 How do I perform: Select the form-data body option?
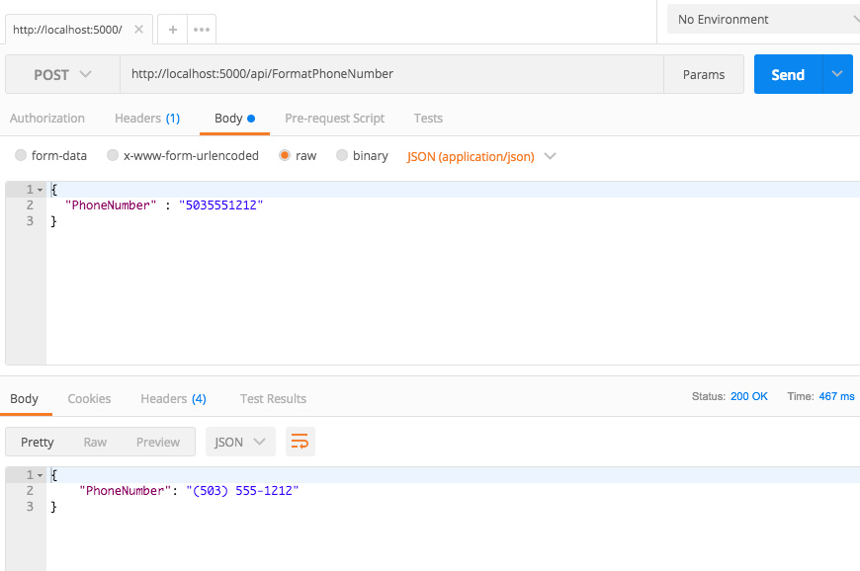[x=21, y=155]
